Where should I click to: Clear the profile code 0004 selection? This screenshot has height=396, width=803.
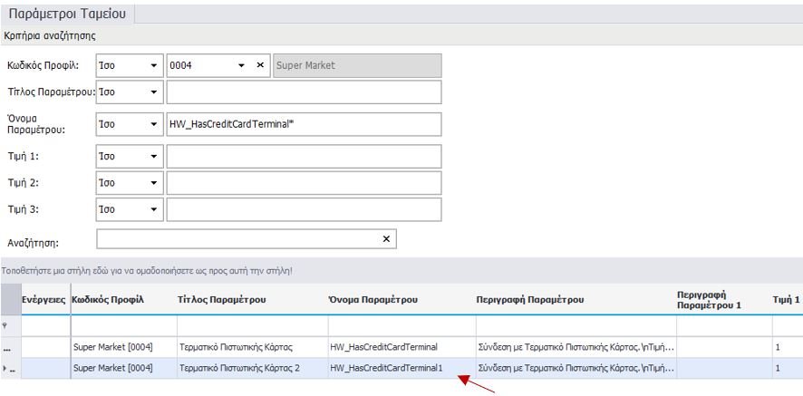(x=259, y=66)
